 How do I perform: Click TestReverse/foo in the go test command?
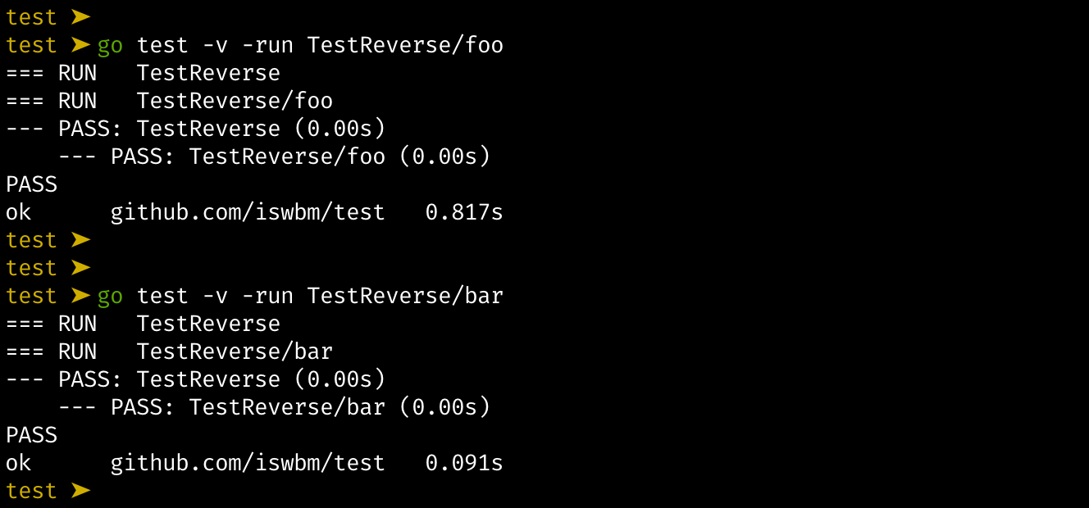[x=405, y=45]
